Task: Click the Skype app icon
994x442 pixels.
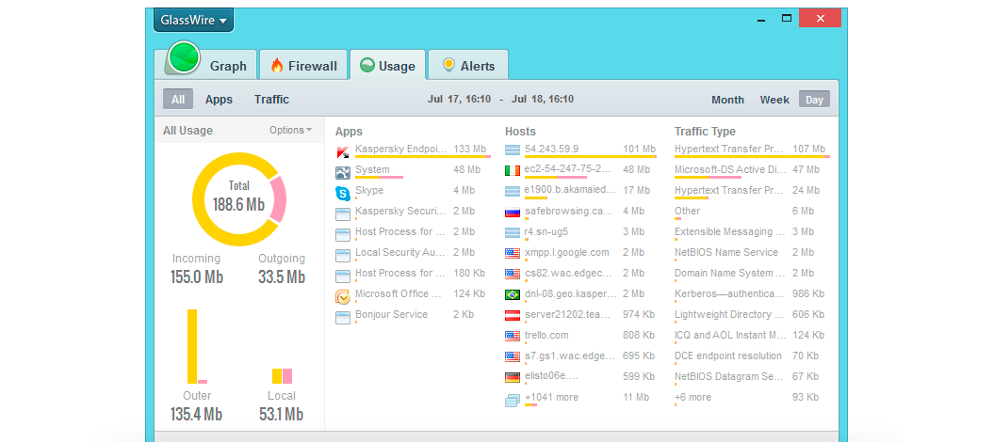Action: (x=342, y=194)
